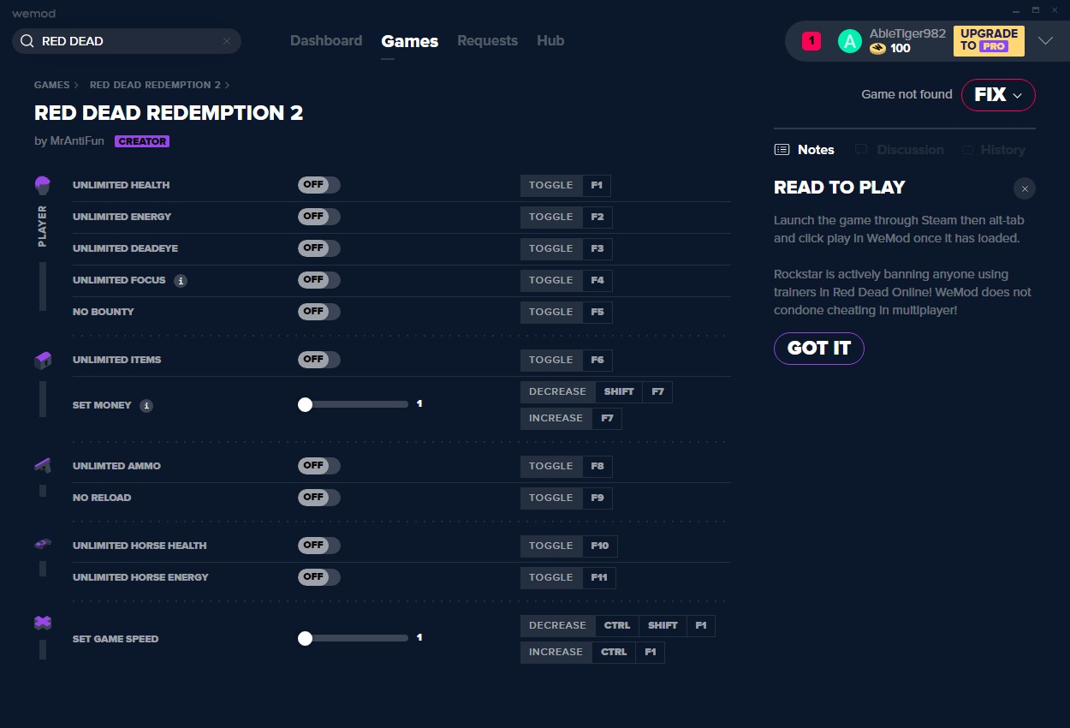Click the Set Money slider track
Image resolution: width=1070 pixels, height=728 pixels.
pyautogui.click(x=354, y=404)
